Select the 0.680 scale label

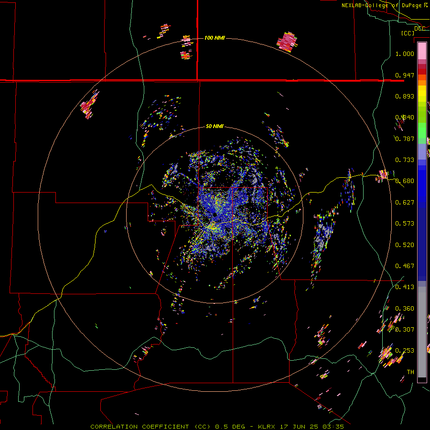point(405,181)
